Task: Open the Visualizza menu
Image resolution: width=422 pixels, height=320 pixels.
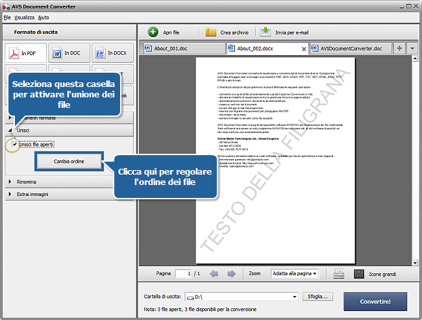Action: coord(24,18)
